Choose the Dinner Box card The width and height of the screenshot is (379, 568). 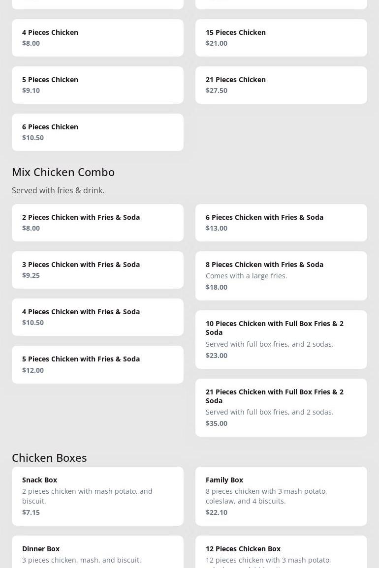97,552
